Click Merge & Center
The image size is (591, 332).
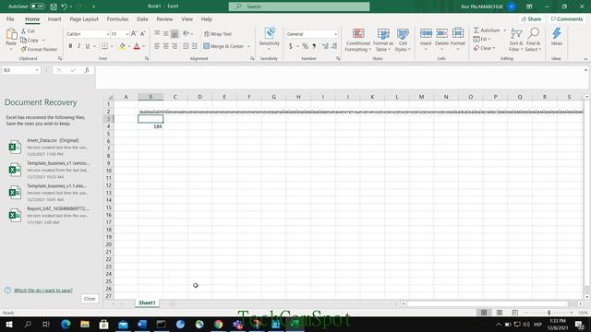point(223,46)
